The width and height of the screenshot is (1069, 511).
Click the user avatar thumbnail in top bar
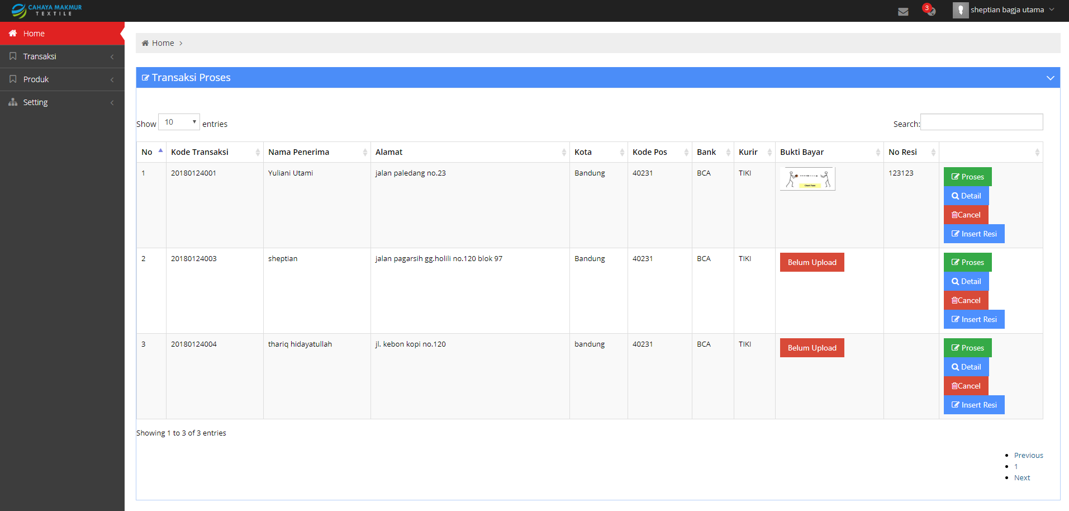[x=960, y=10]
